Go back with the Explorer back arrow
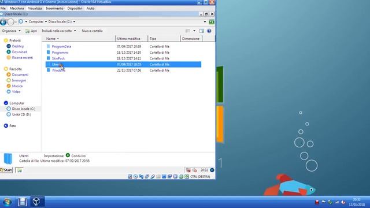Viewport: 370px width, 208px height. point(3,22)
